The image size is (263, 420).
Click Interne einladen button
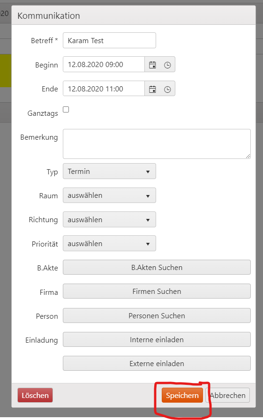click(157, 339)
